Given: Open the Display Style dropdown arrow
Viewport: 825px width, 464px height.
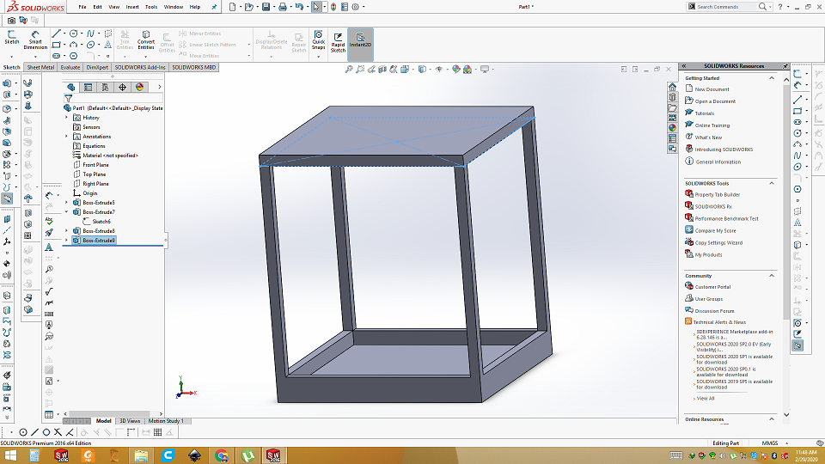Looking at the screenshot, I should click(x=430, y=69).
